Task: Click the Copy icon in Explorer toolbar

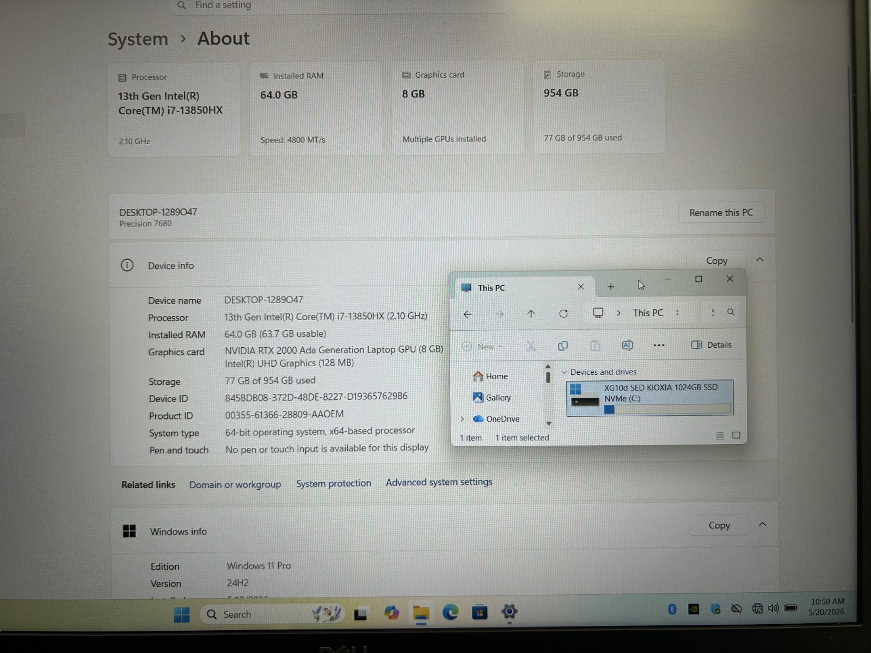Action: (563, 346)
